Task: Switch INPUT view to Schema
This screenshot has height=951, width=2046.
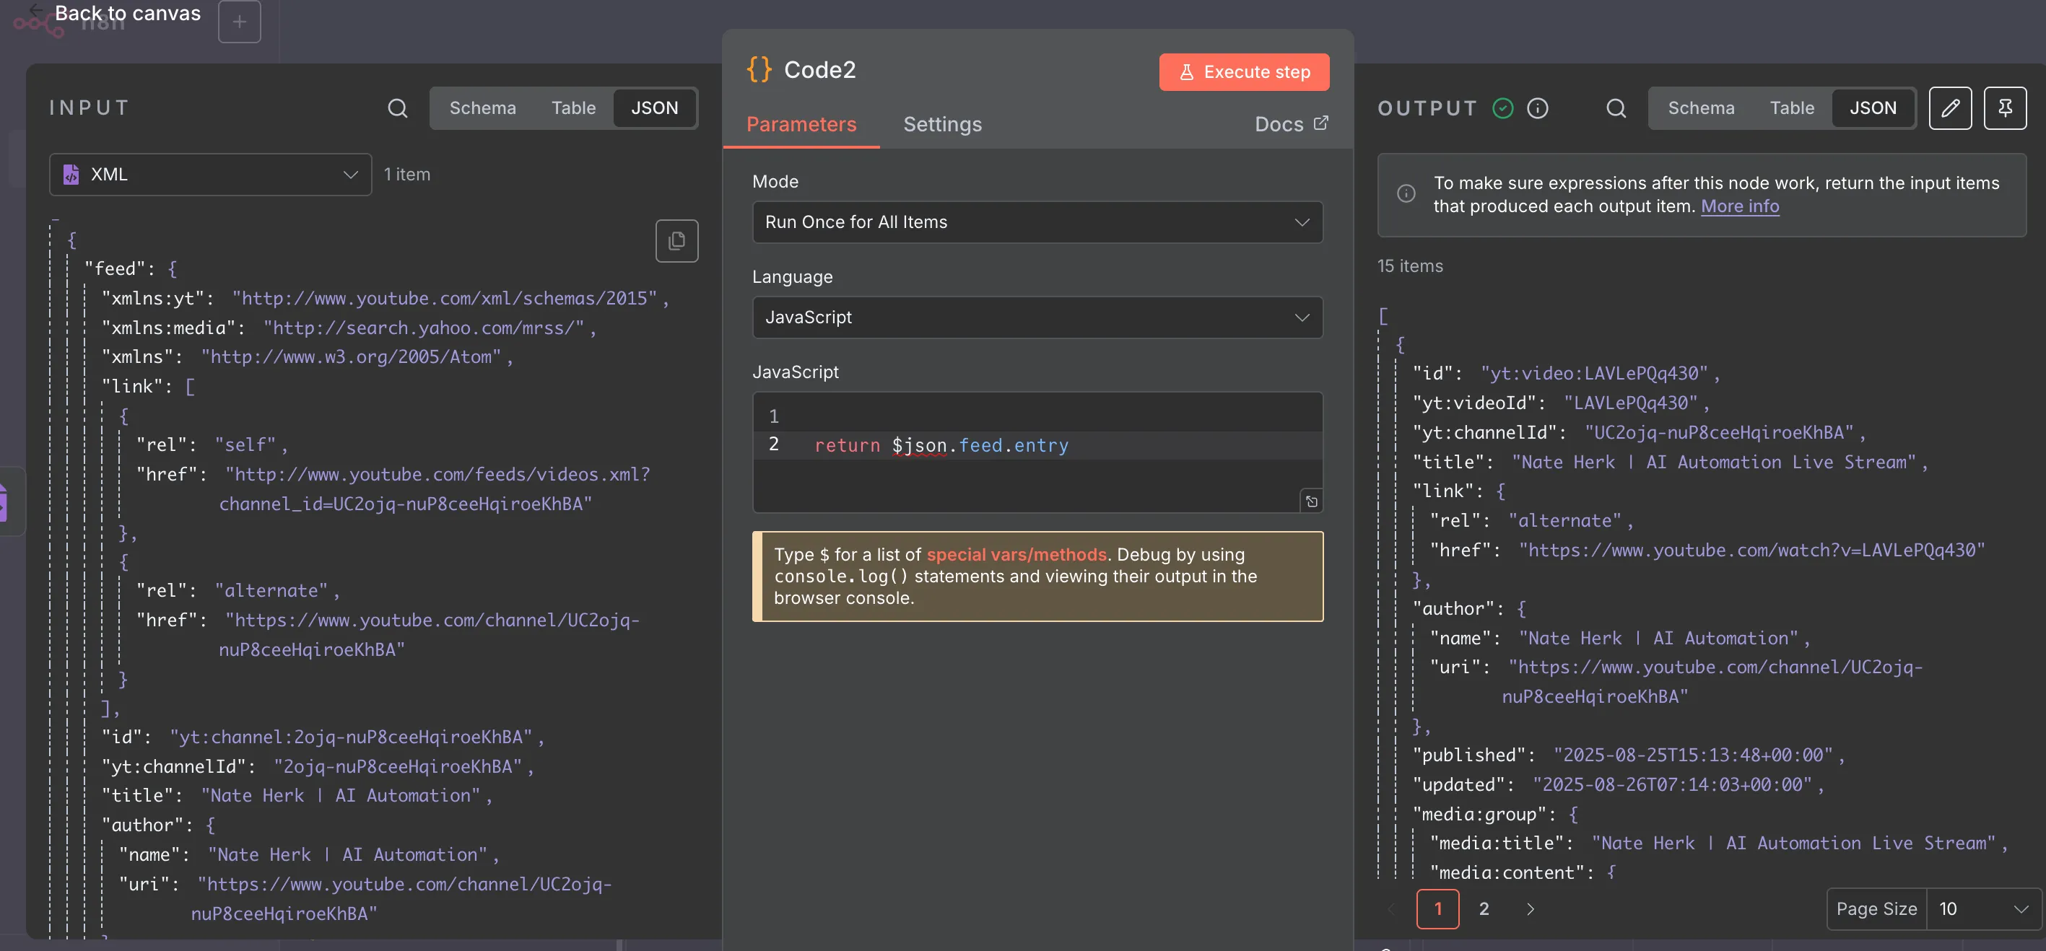Action: click(482, 108)
